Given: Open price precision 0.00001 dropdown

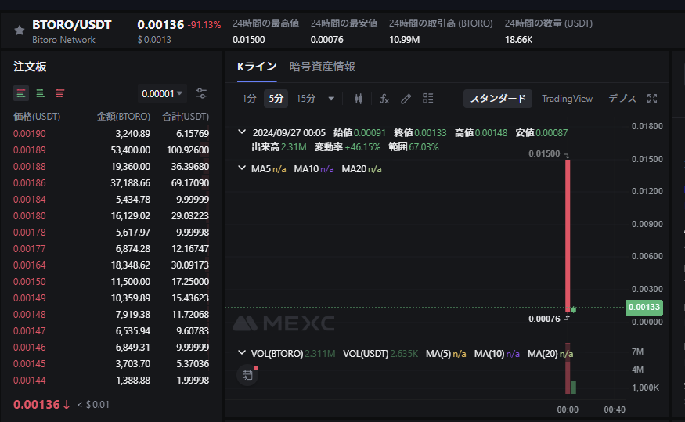Looking at the screenshot, I should (x=162, y=93).
